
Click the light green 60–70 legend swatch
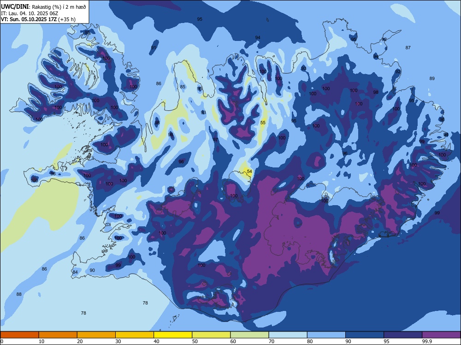(249, 335)
